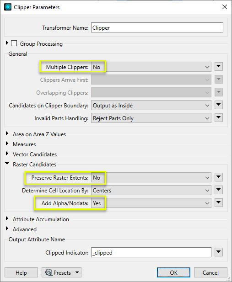Open value options arrow beside Clipped Indicator

click(x=219, y=252)
